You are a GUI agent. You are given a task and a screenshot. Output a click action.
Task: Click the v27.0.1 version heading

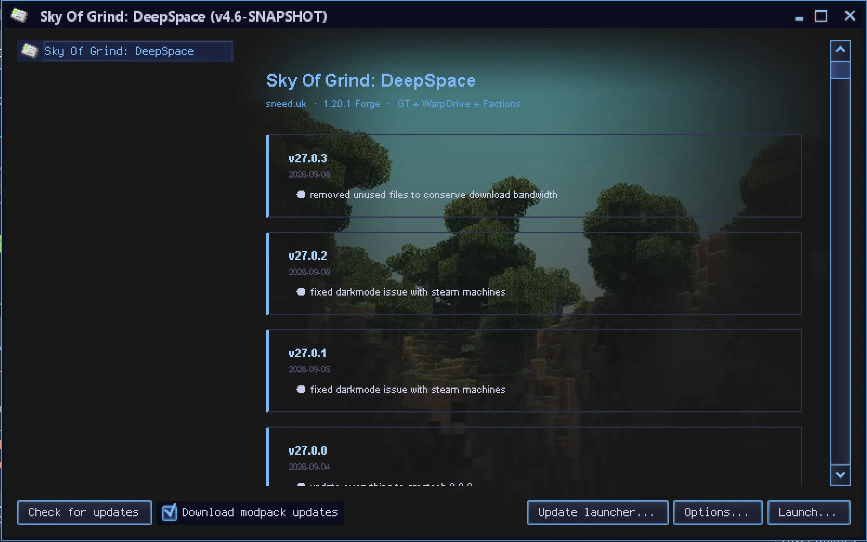[x=307, y=353]
